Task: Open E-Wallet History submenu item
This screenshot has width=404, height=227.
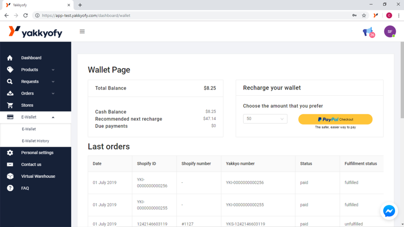Action: pyautogui.click(x=35, y=141)
